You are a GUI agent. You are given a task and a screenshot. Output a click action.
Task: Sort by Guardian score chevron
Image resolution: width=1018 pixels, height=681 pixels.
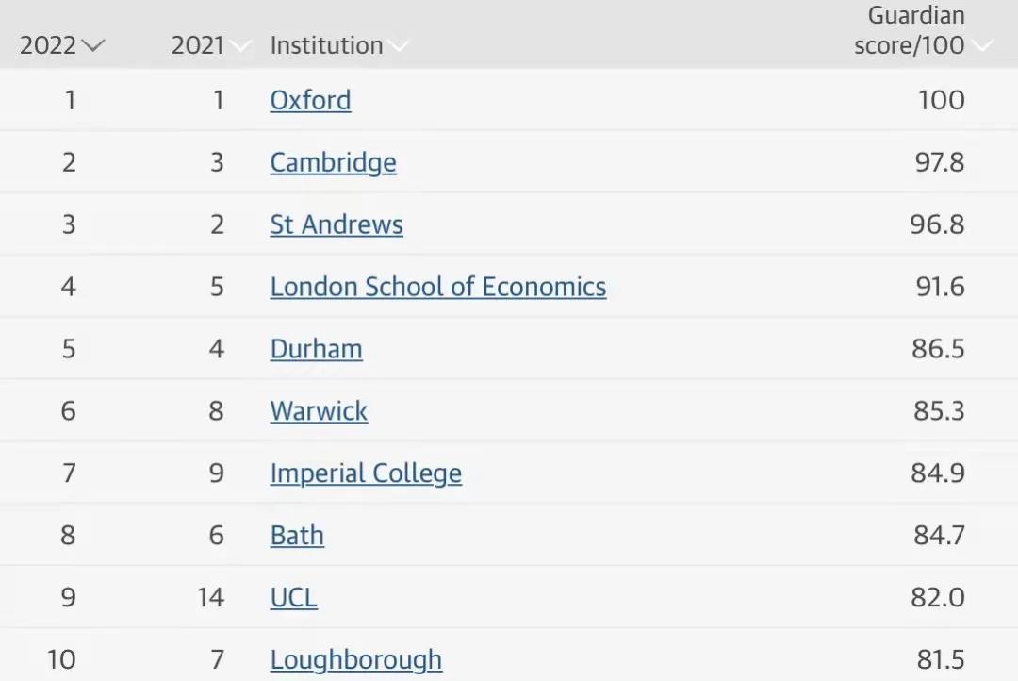tap(981, 46)
